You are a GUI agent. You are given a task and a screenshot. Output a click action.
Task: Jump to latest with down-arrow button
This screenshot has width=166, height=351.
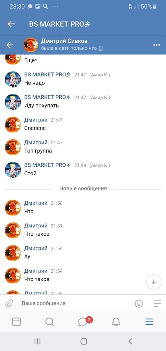pyautogui.click(x=154, y=282)
